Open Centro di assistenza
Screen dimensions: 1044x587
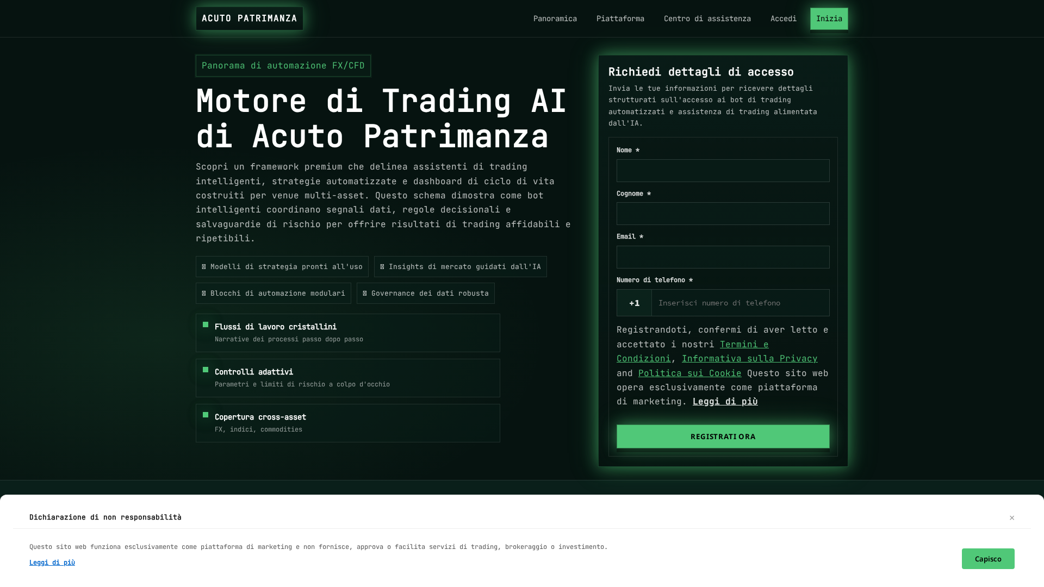point(707,18)
